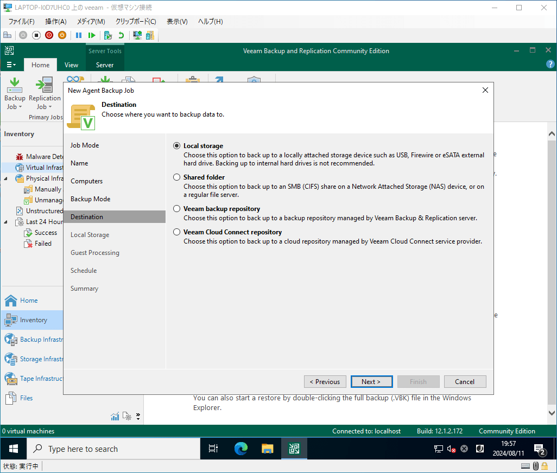The width and height of the screenshot is (557, 473).
Task: Collapse the Physical Infrastructure tree node
Action: 5,178
